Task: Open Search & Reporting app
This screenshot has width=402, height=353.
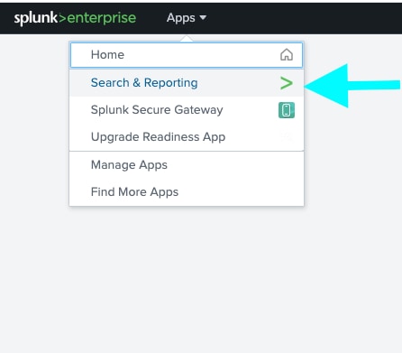Action: tap(187, 83)
